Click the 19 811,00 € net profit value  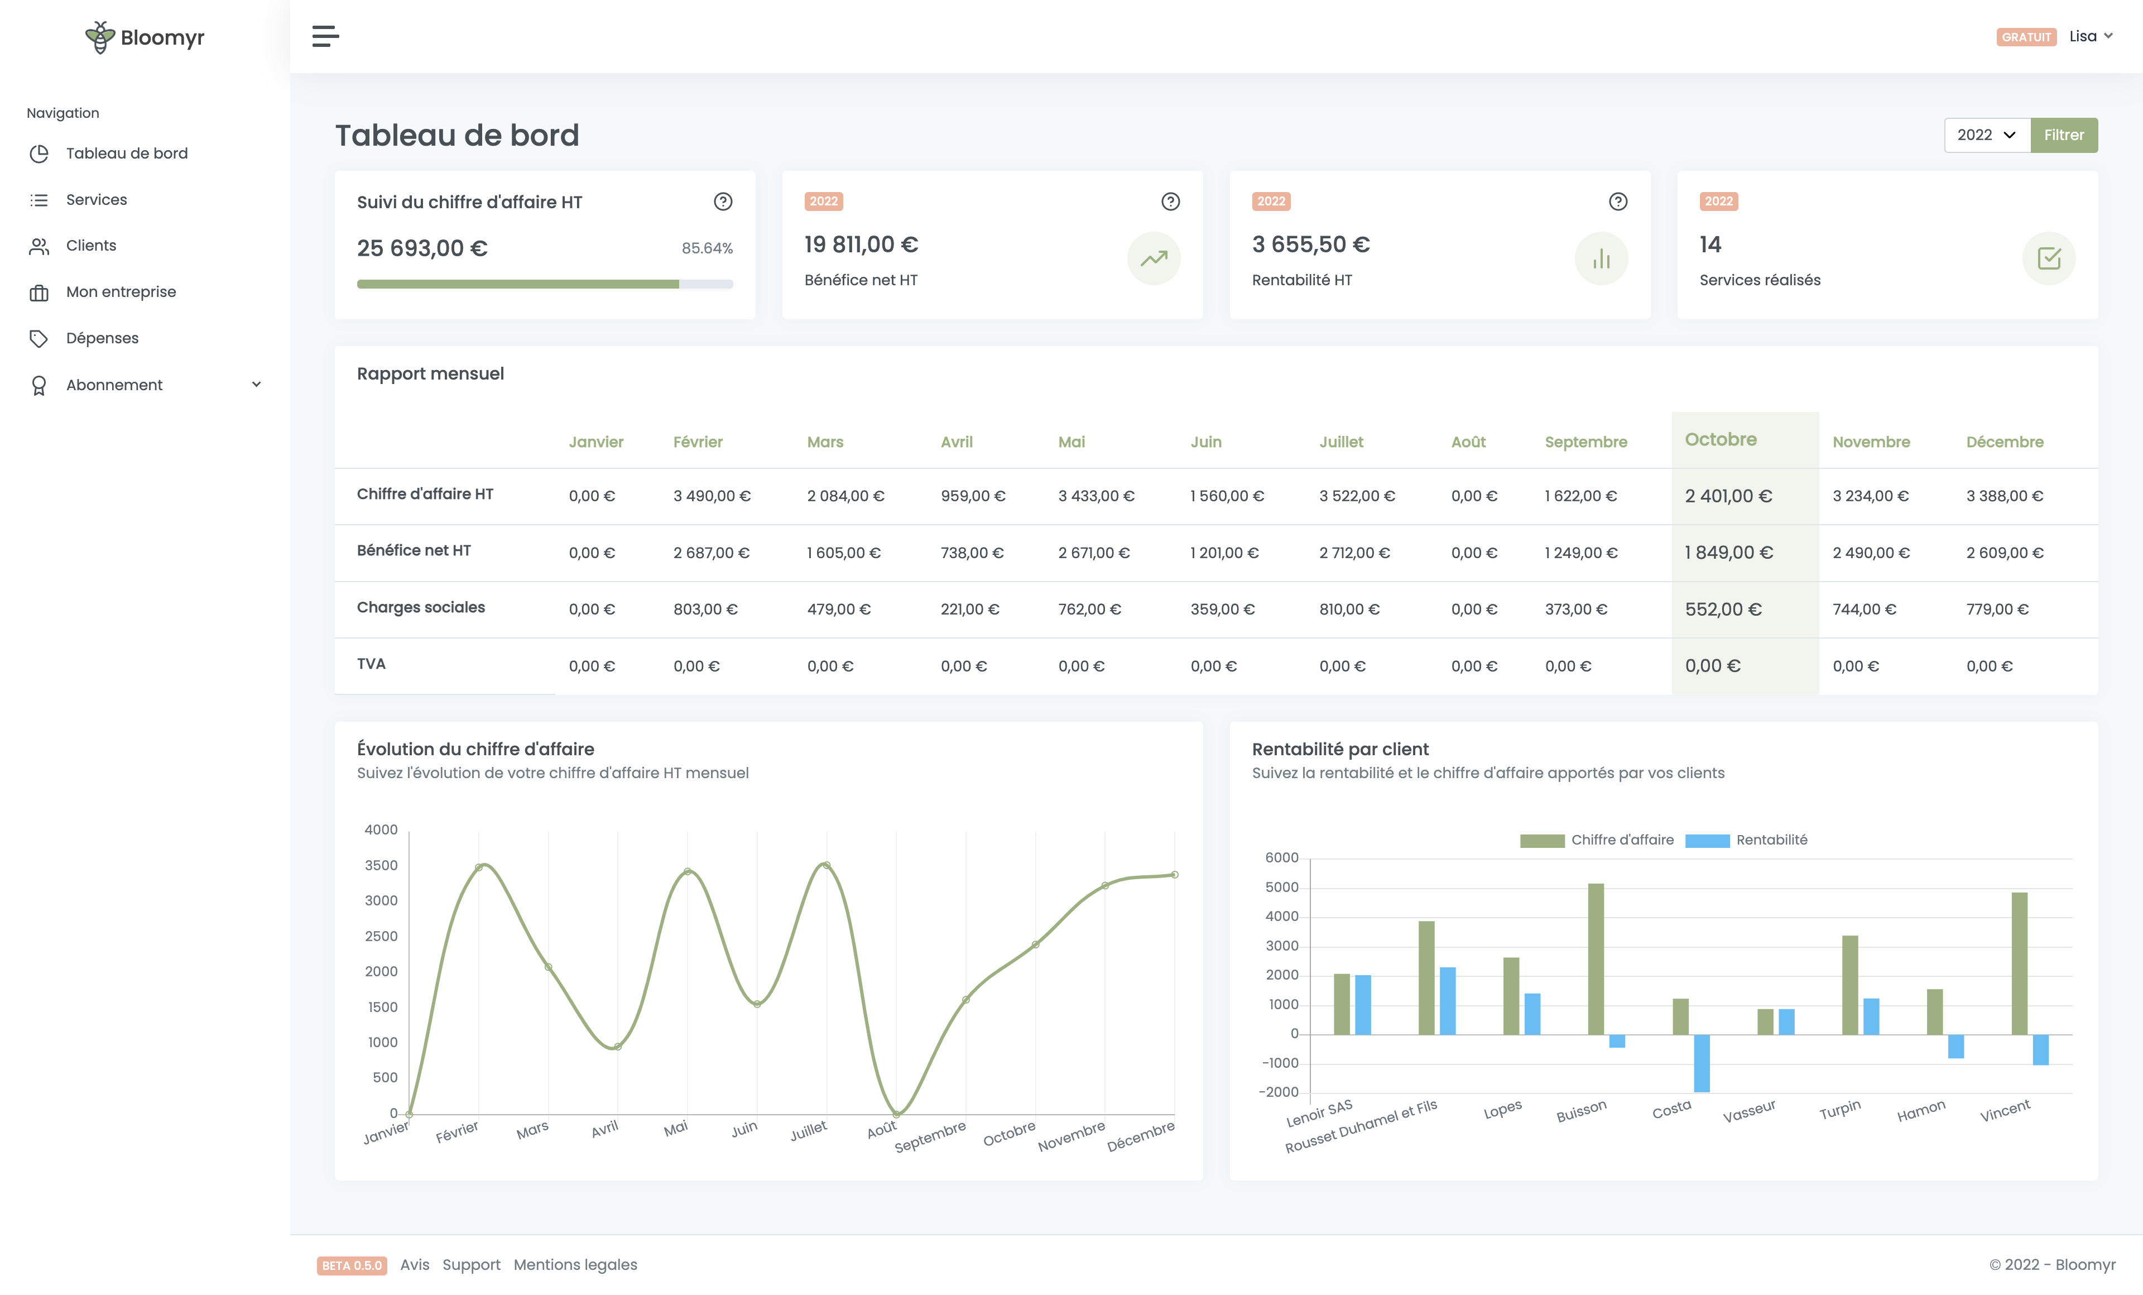[861, 244]
